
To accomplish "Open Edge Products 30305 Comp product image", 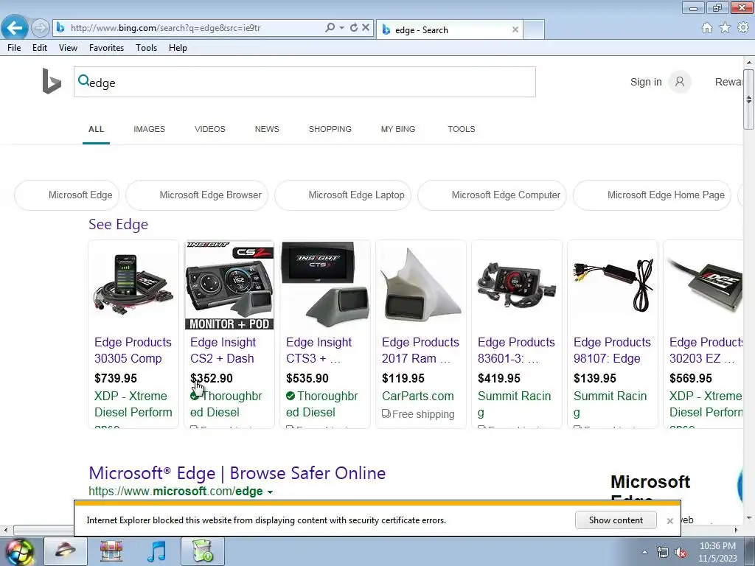I will [x=133, y=286].
